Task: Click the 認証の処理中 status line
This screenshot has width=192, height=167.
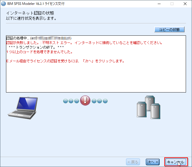Action: click(x=39, y=38)
